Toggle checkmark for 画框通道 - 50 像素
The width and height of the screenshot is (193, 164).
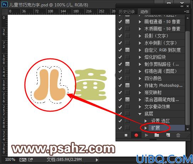(120, 22)
